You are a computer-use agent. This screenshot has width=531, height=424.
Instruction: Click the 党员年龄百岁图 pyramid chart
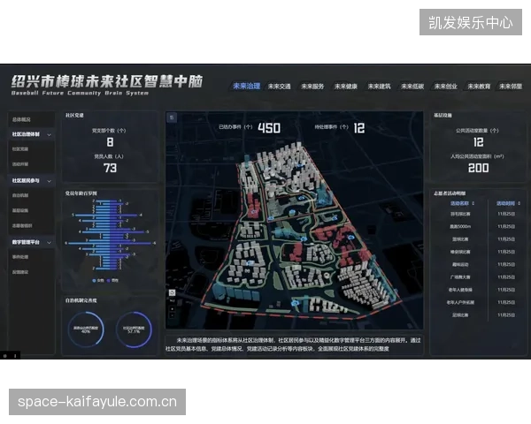110,235
